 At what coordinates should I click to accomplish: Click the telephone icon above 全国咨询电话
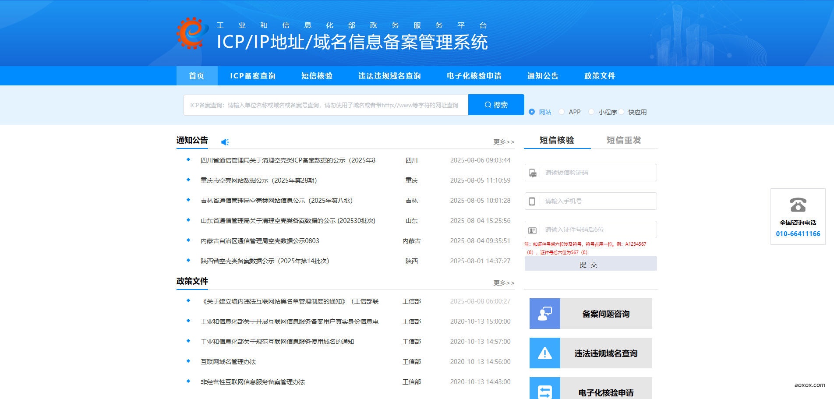tap(797, 205)
